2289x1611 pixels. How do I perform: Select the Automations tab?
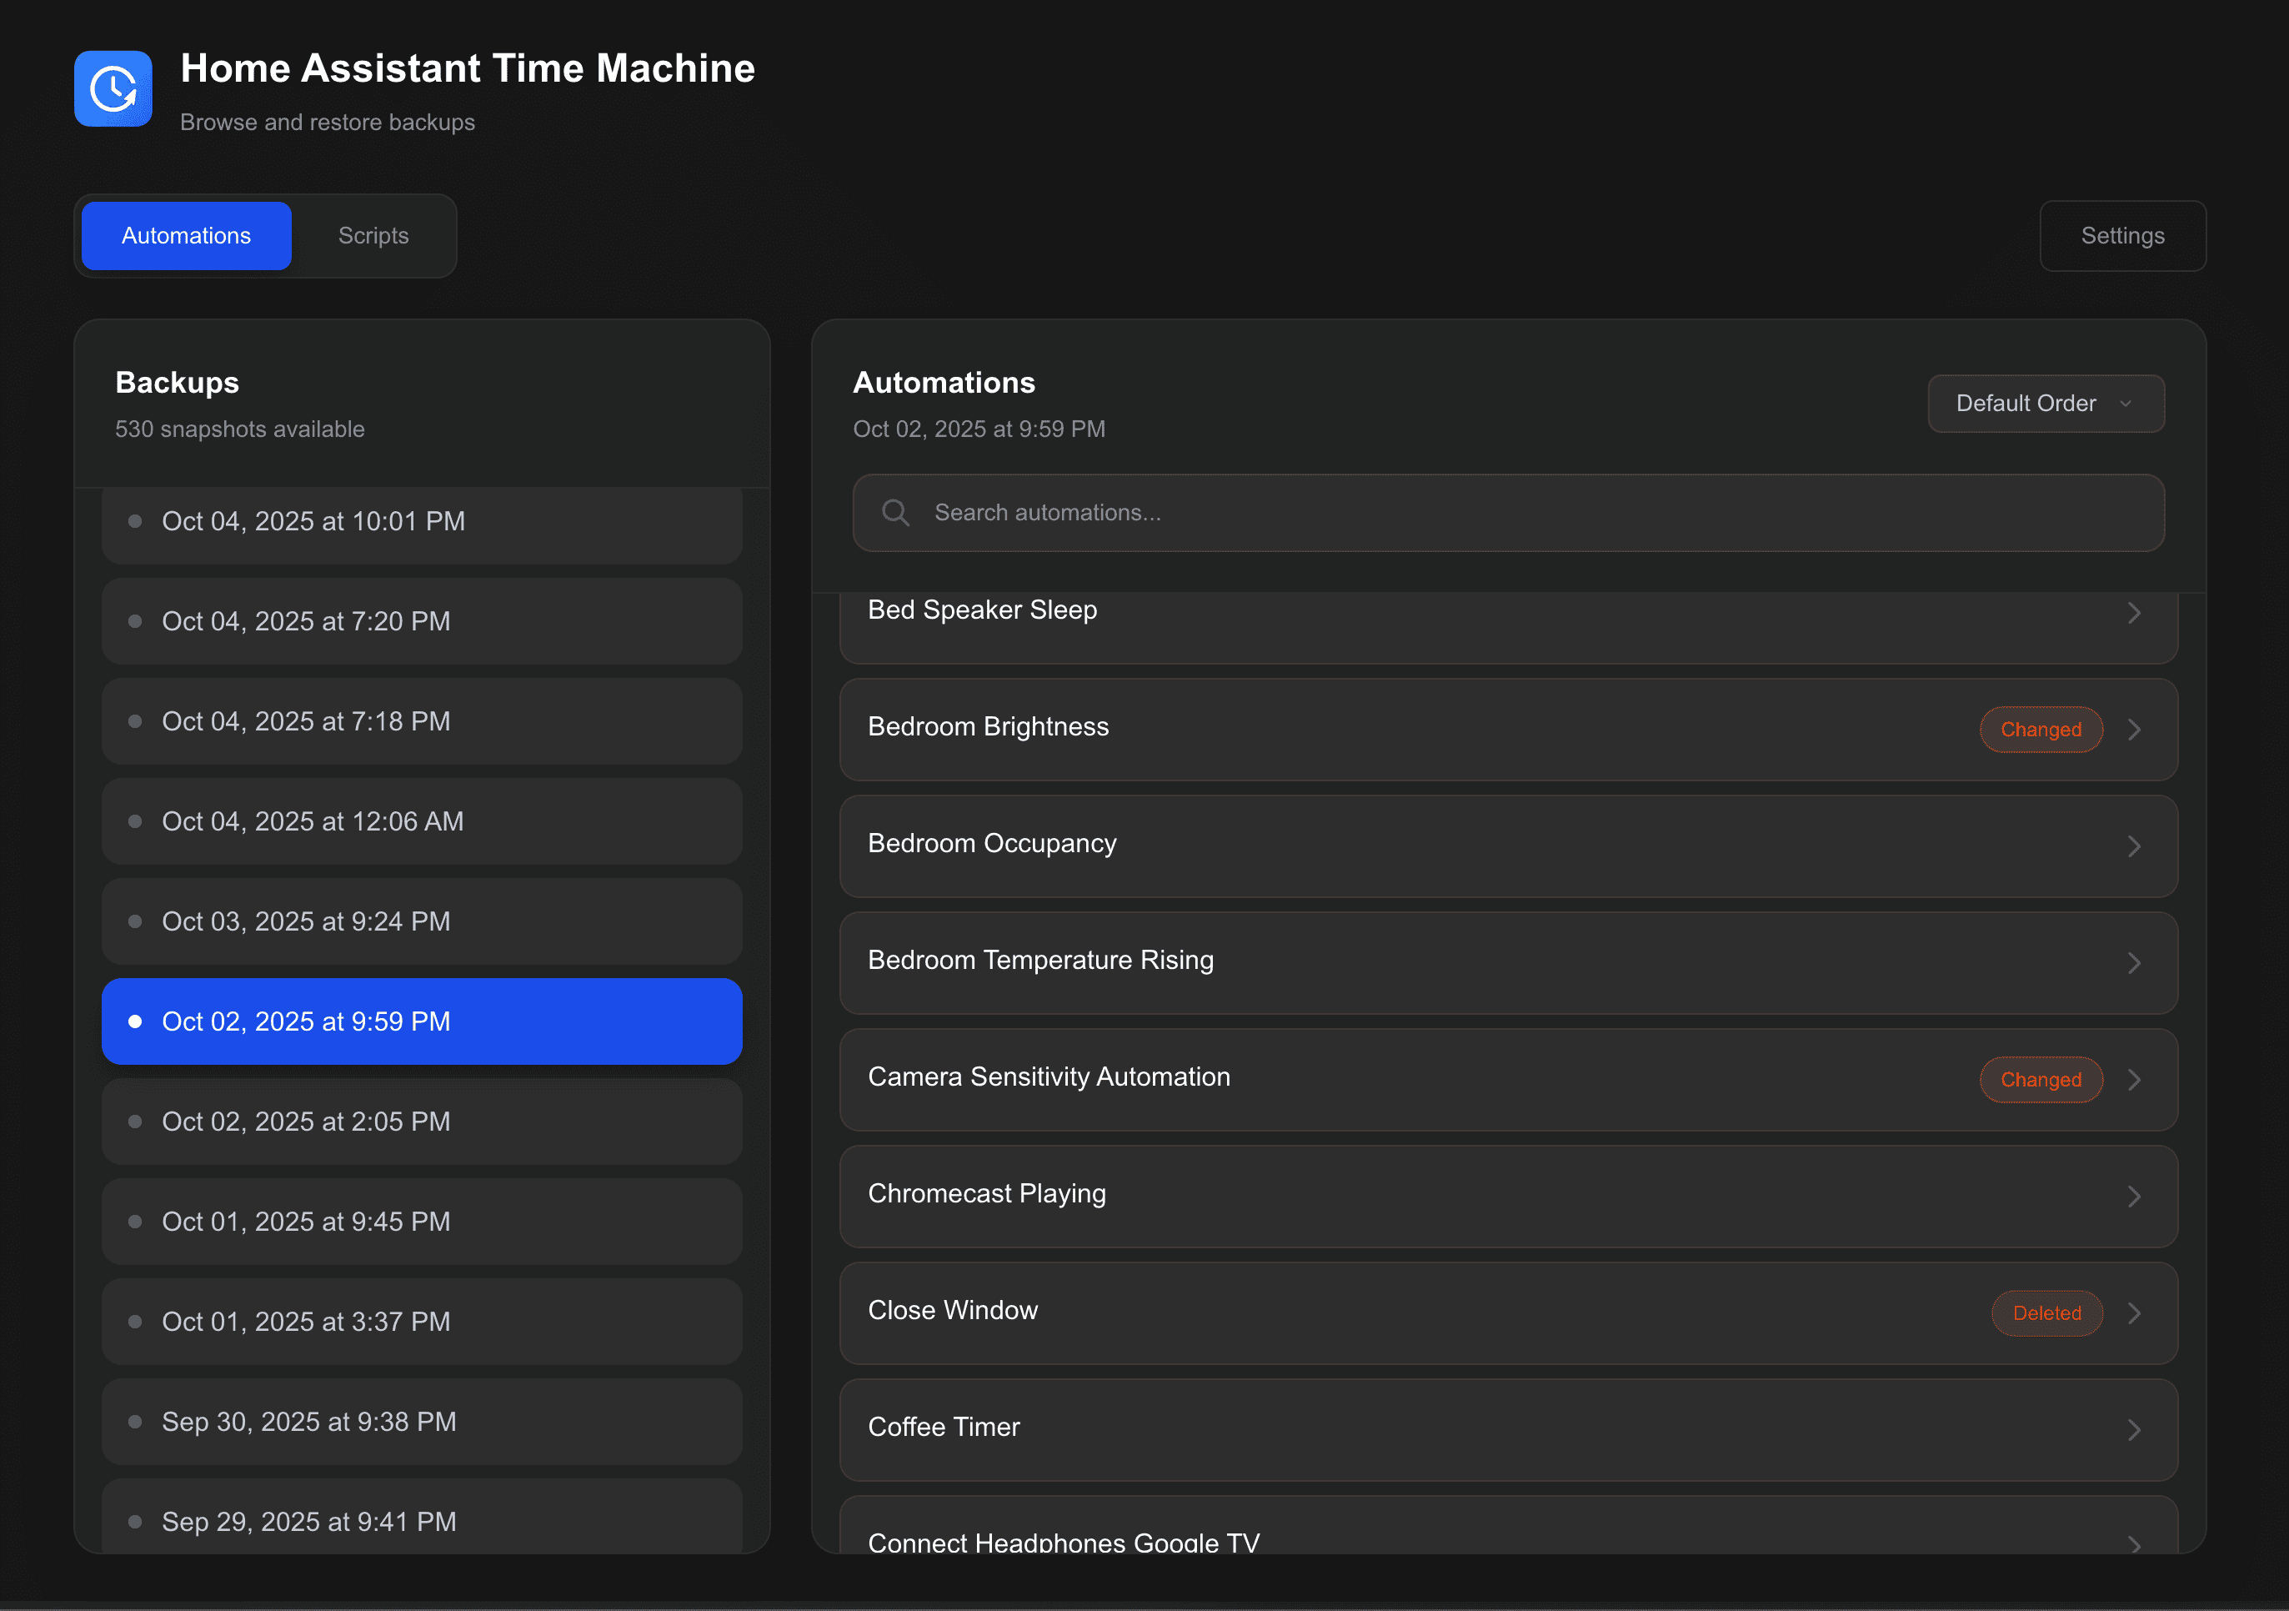point(187,235)
